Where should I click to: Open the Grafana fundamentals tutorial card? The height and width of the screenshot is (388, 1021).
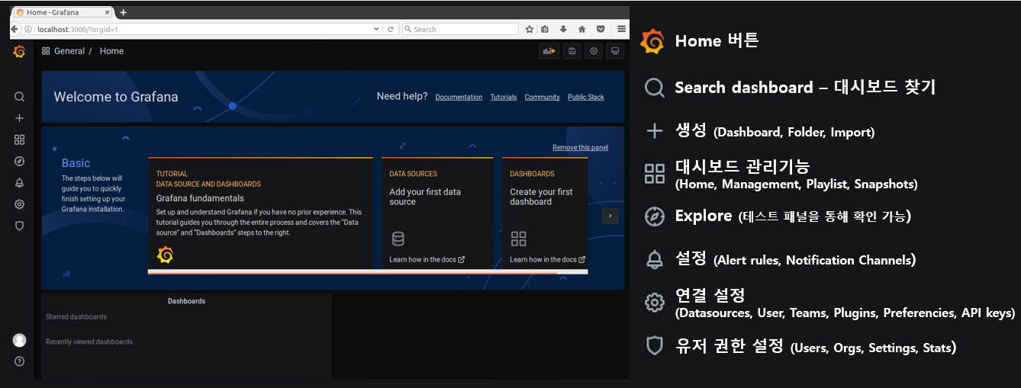[260, 213]
